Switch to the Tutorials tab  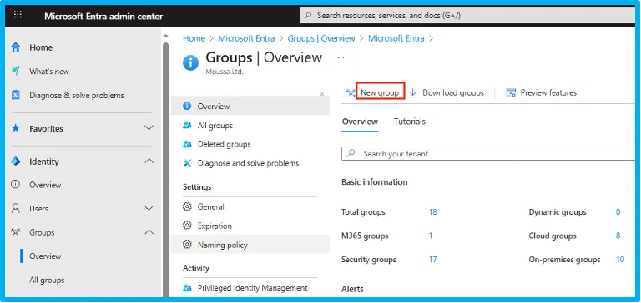[410, 122]
